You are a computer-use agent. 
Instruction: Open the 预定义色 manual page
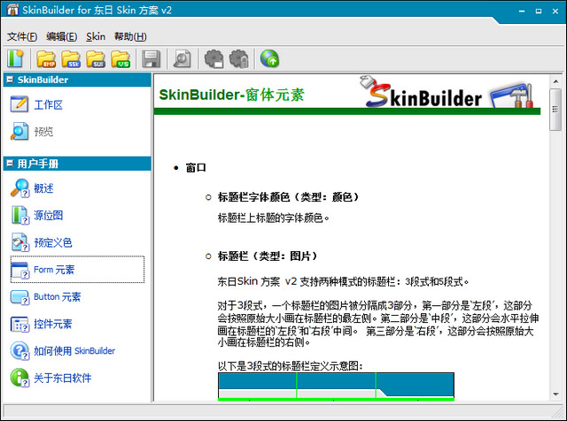[x=53, y=242]
